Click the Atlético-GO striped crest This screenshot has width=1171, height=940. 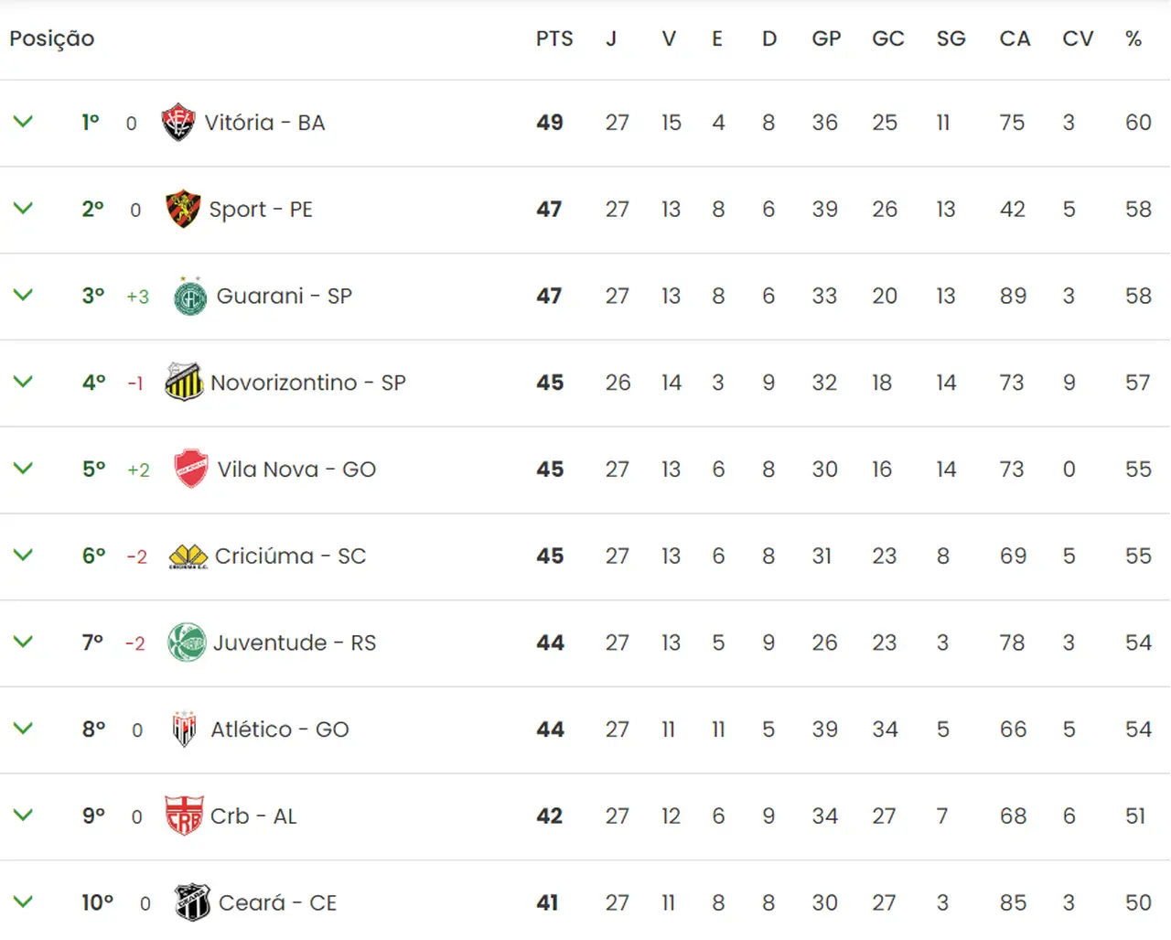pyautogui.click(x=185, y=729)
